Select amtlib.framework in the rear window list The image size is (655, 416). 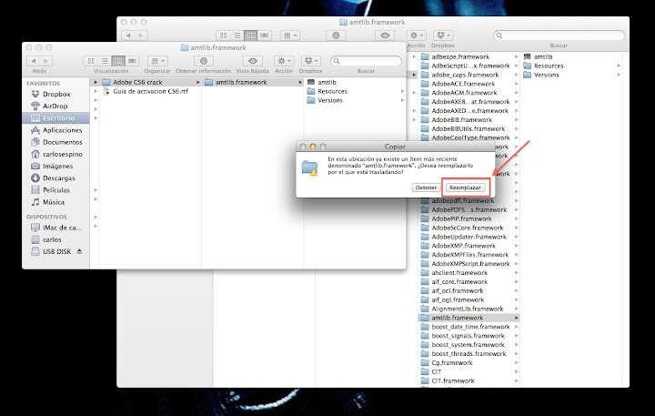pos(469,318)
